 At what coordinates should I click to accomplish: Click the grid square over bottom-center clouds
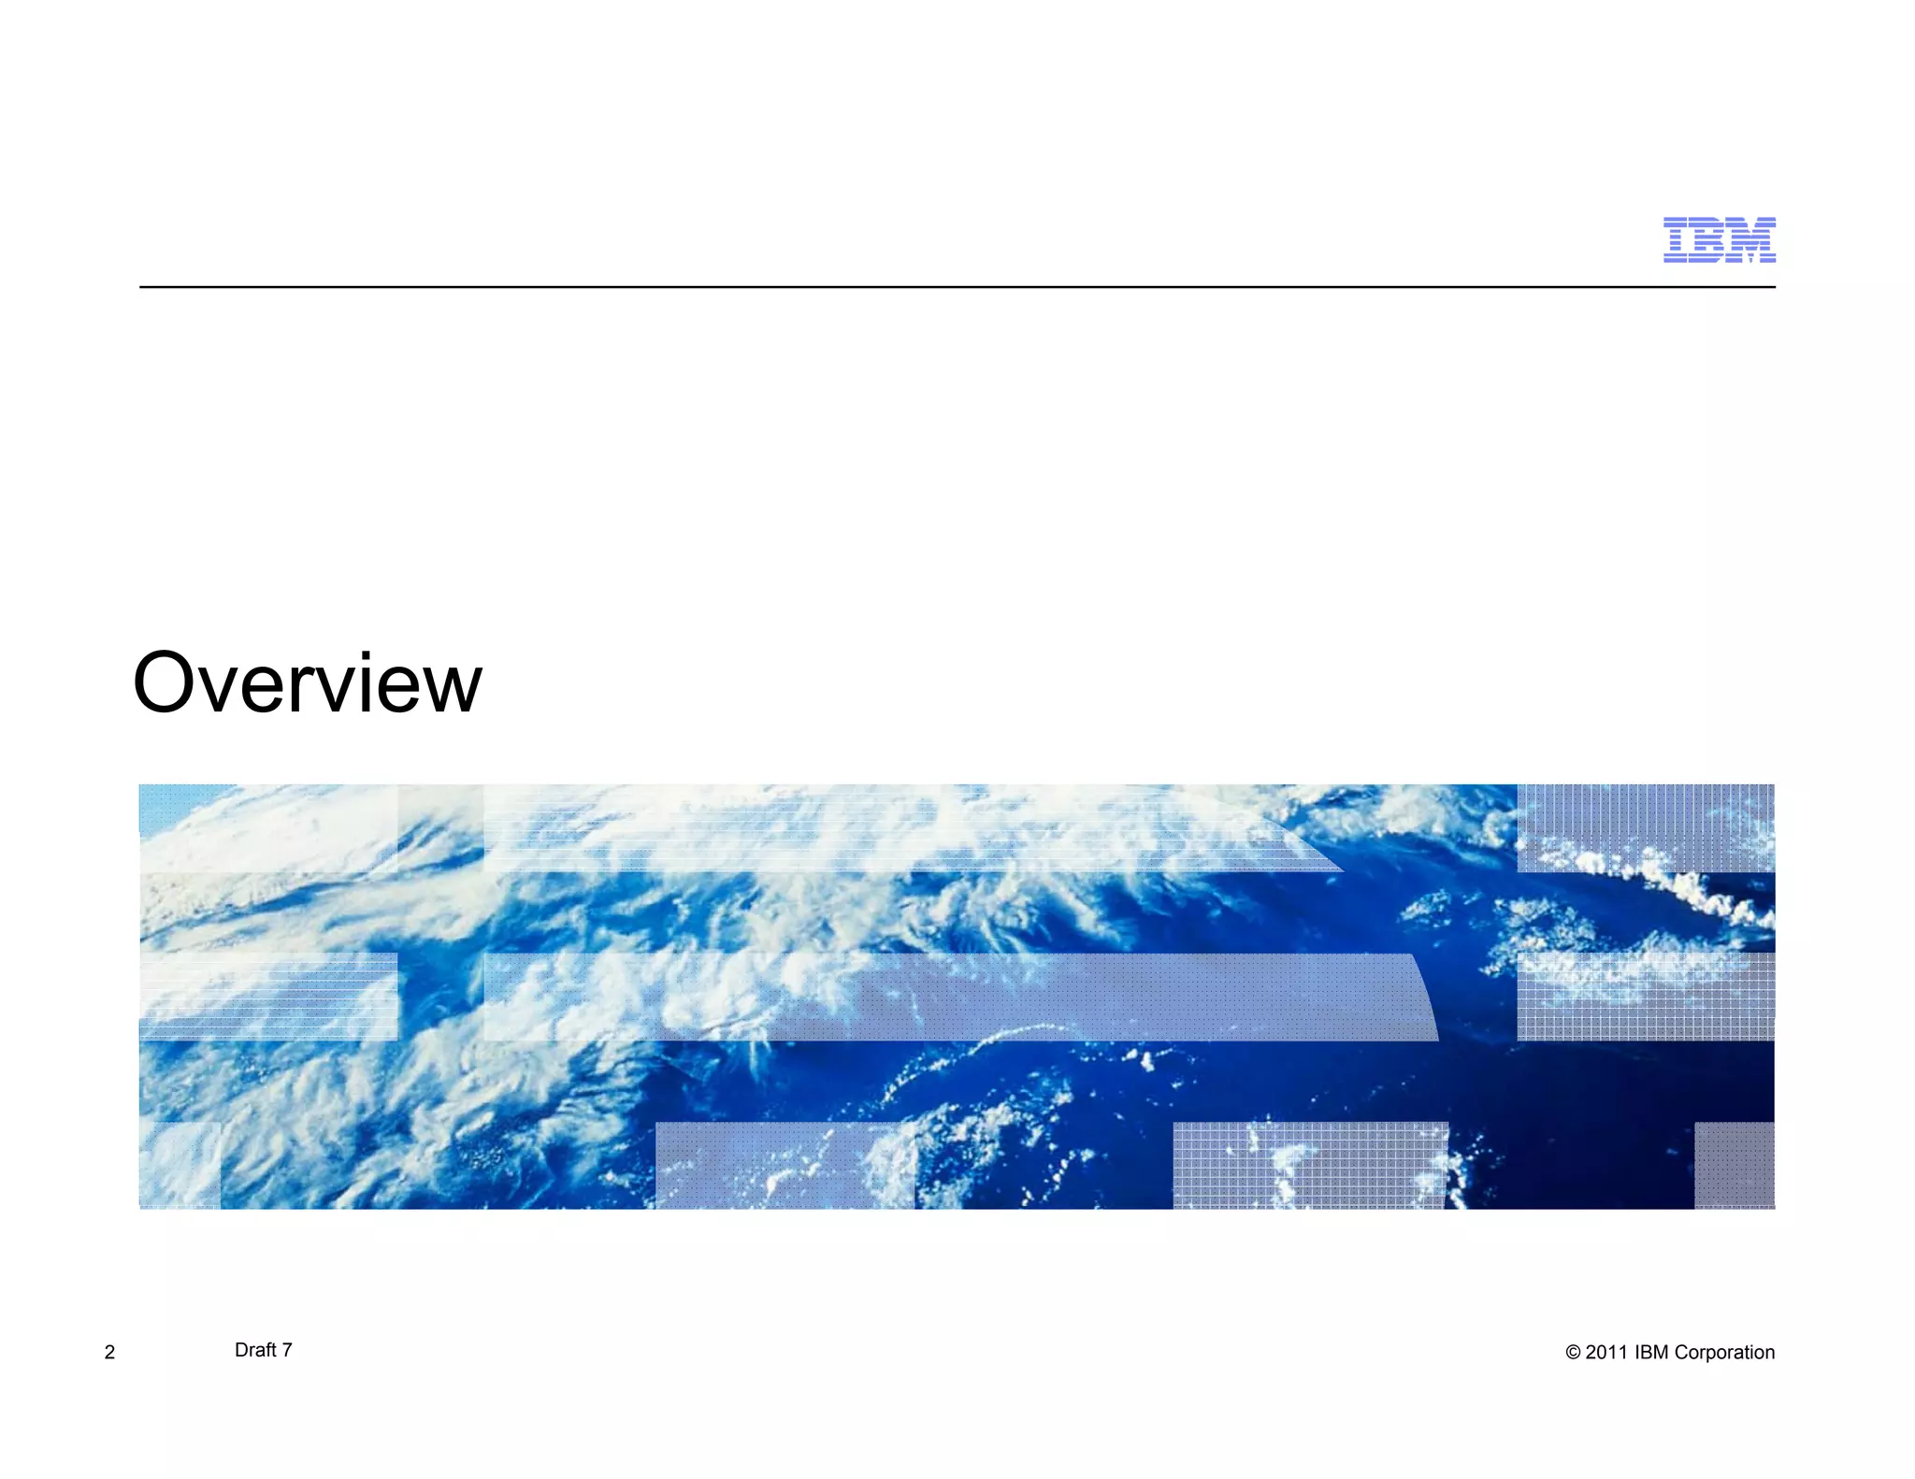coord(1309,1165)
